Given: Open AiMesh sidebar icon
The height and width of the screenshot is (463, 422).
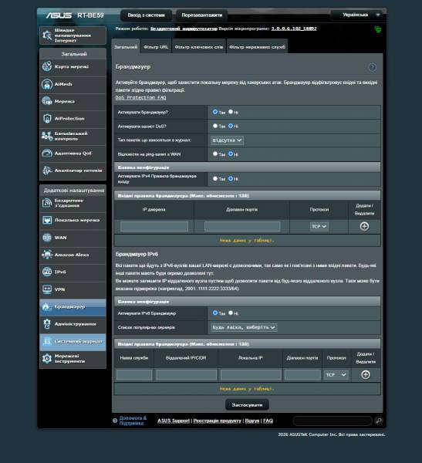Looking at the screenshot, I should pos(47,84).
